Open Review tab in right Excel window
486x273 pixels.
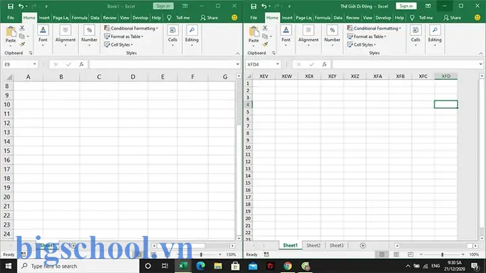tap(353, 18)
